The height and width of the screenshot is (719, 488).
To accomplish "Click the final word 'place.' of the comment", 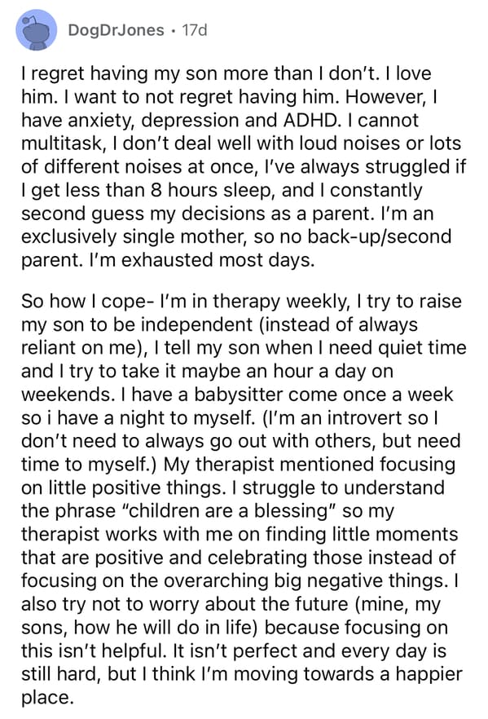I will [x=47, y=698].
